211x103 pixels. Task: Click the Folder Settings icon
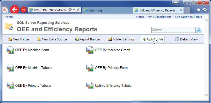point(110,39)
